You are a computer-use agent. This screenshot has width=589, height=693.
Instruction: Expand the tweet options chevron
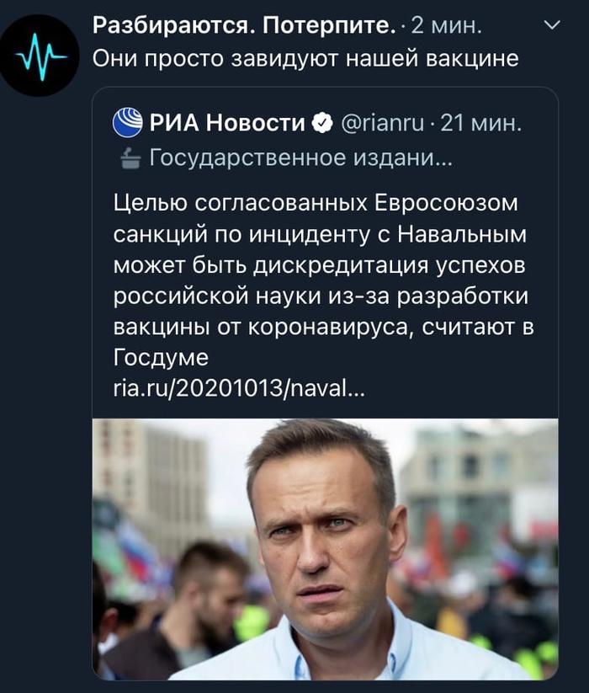tap(552, 26)
